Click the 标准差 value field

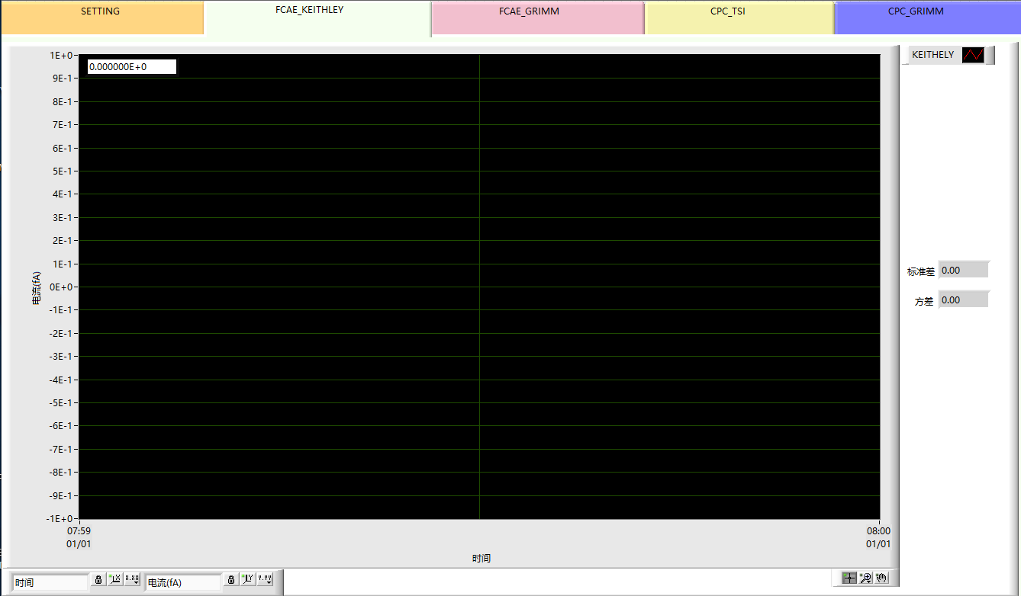(x=963, y=271)
